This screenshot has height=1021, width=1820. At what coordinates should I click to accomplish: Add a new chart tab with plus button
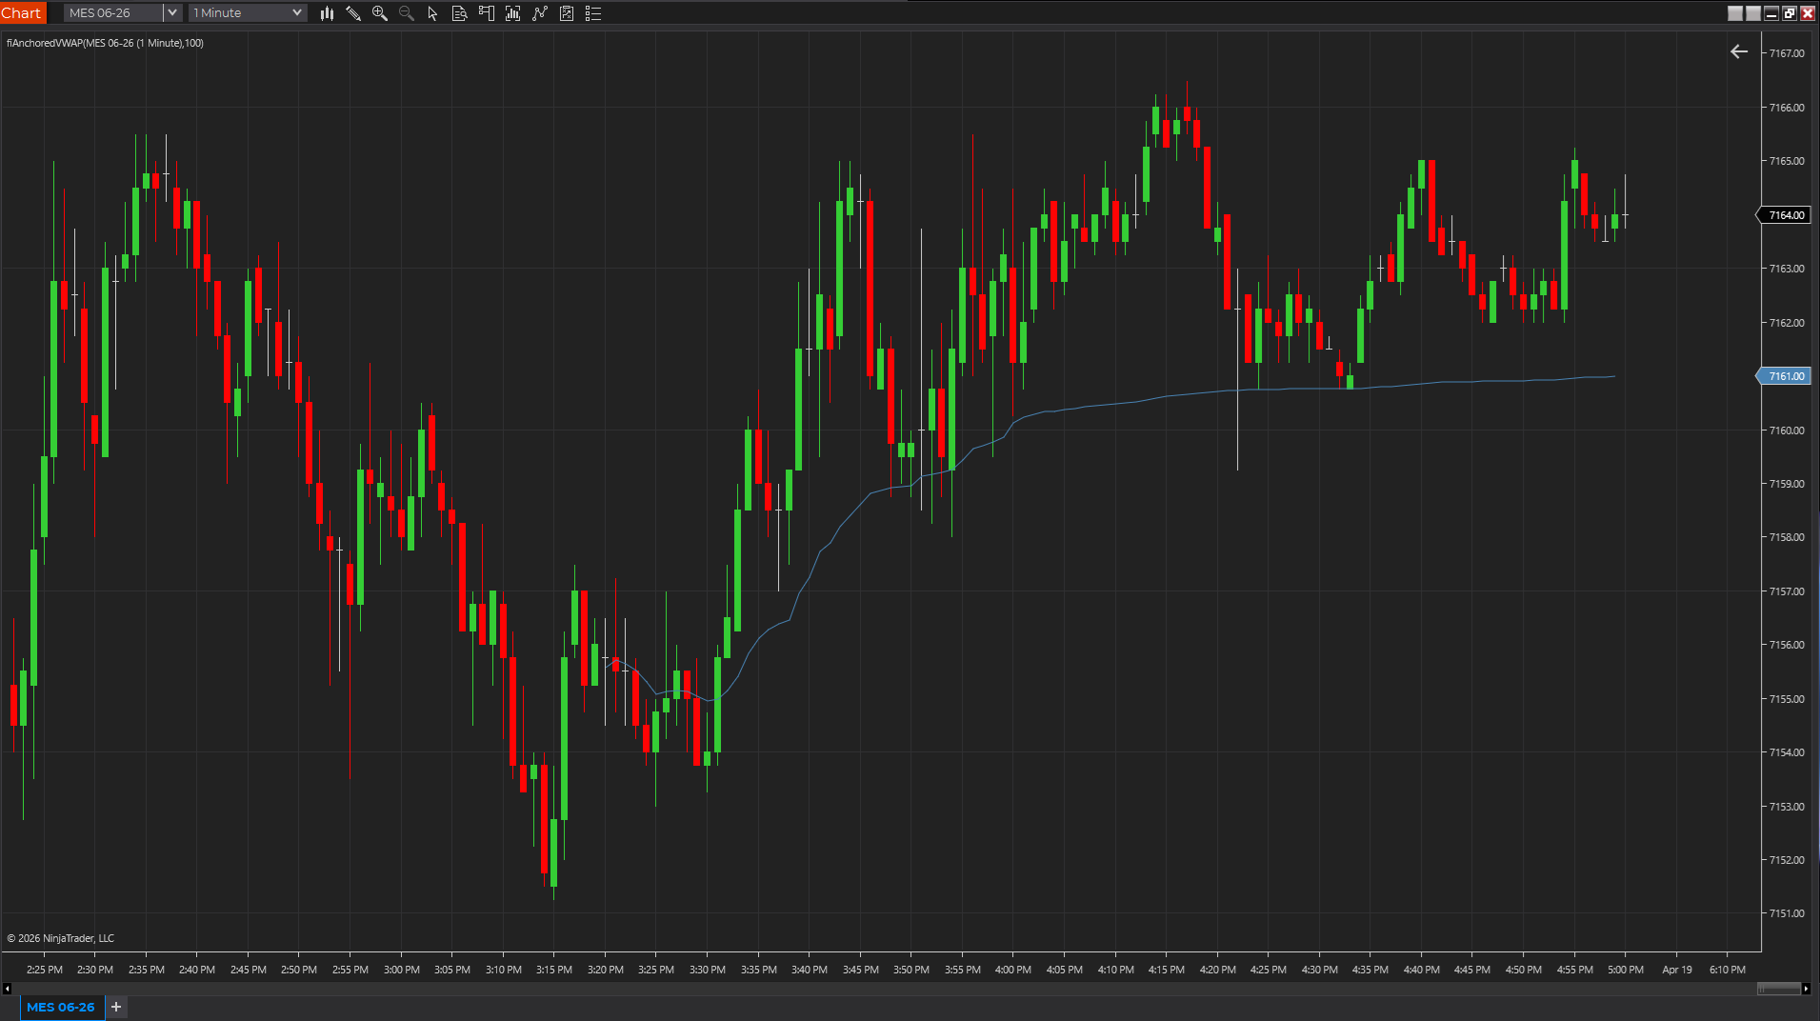point(115,1007)
